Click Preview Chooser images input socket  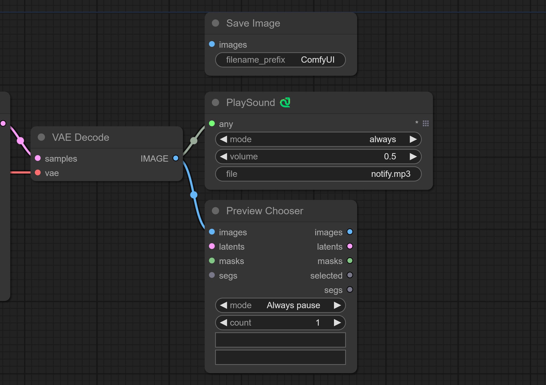pos(212,232)
